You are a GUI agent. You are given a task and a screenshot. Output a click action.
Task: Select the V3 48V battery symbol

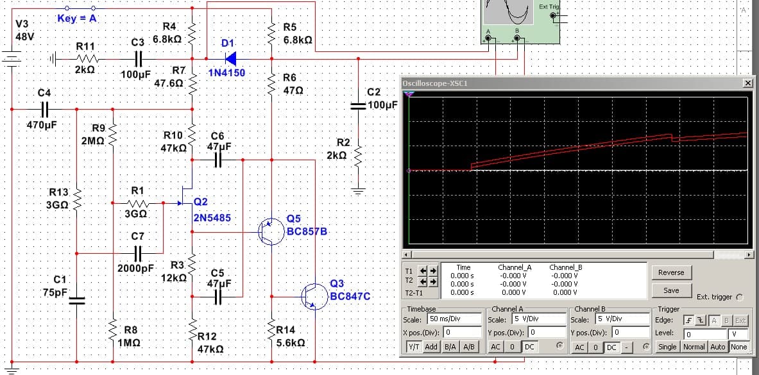(x=12, y=60)
